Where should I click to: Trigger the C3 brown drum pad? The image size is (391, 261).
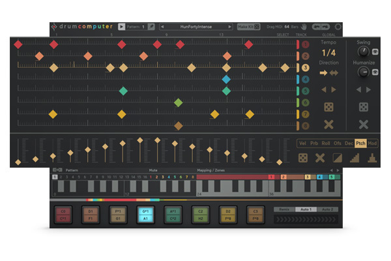point(255,215)
